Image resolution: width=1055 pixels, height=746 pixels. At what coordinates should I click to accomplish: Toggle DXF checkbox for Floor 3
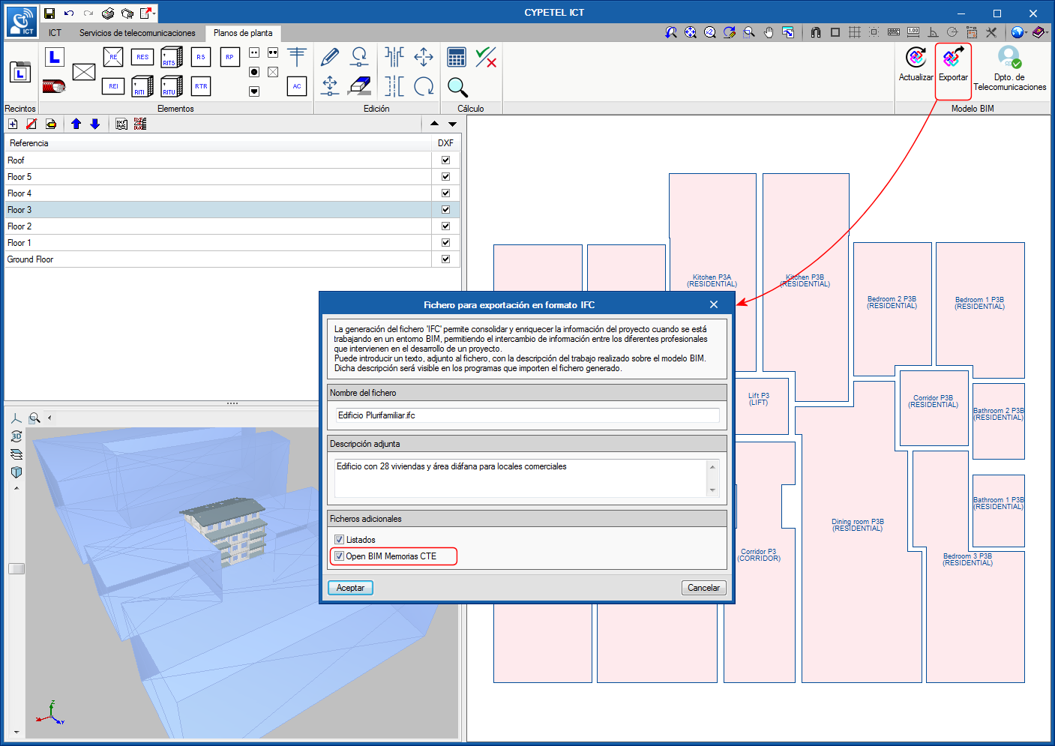(446, 210)
